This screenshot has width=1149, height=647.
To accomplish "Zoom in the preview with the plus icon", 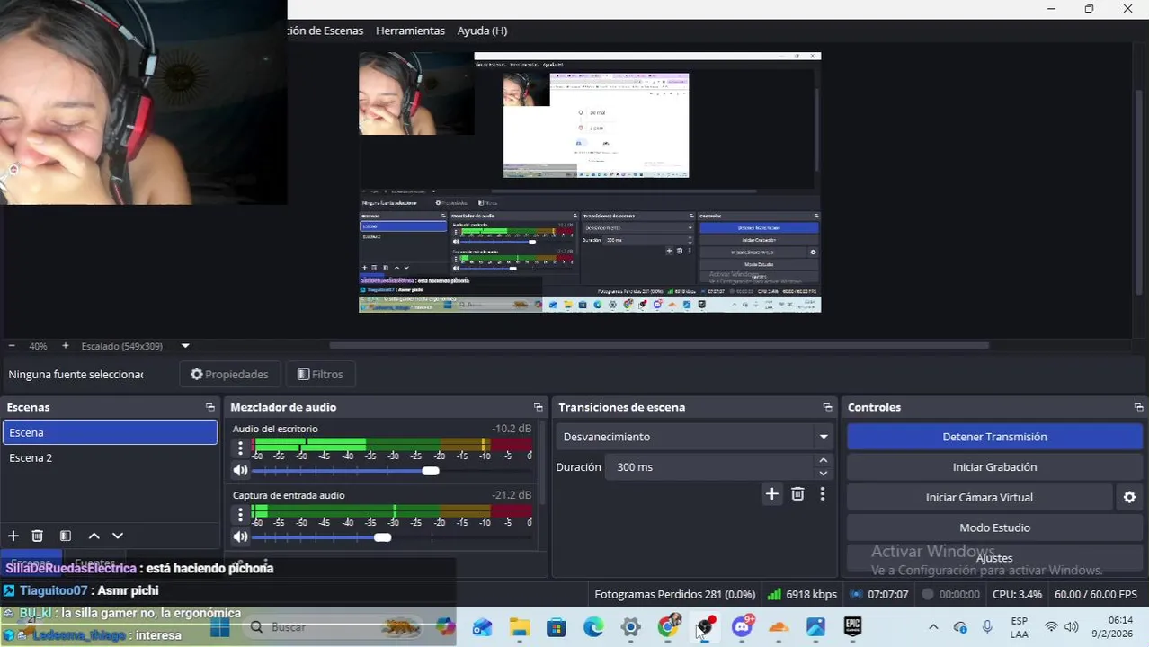I will point(65,346).
